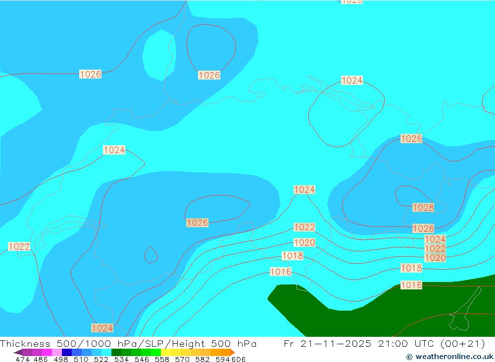
Task: Click the 474 value on the legend scale
Action: tap(22, 360)
